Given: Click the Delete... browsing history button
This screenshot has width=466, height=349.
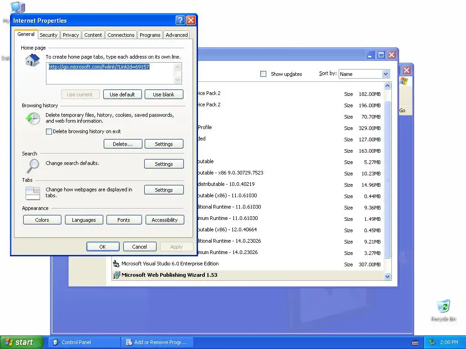Looking at the screenshot, I should click(123, 144).
